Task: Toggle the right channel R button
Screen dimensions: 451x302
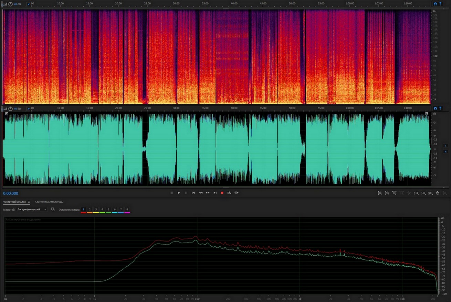Action: (445, 152)
